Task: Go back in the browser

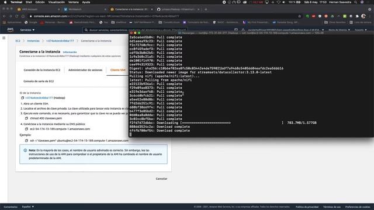Action: (x=4, y=16)
